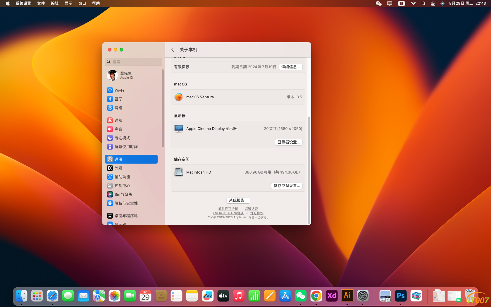The image size is (491, 307).
Task: Open 屏幕使用时间 settings
Action: pos(131,147)
